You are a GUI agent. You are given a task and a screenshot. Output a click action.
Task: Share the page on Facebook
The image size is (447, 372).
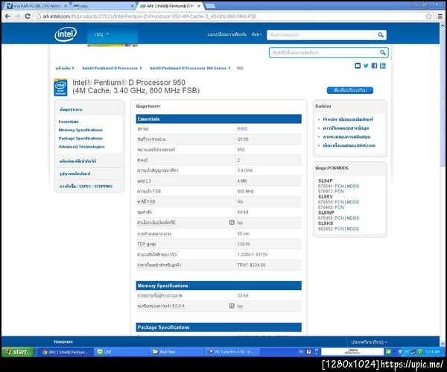tap(374, 66)
